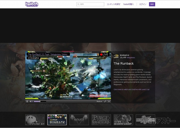Open the Twitch home logo
This screenshot has width=180, height=128.
click(31, 4)
